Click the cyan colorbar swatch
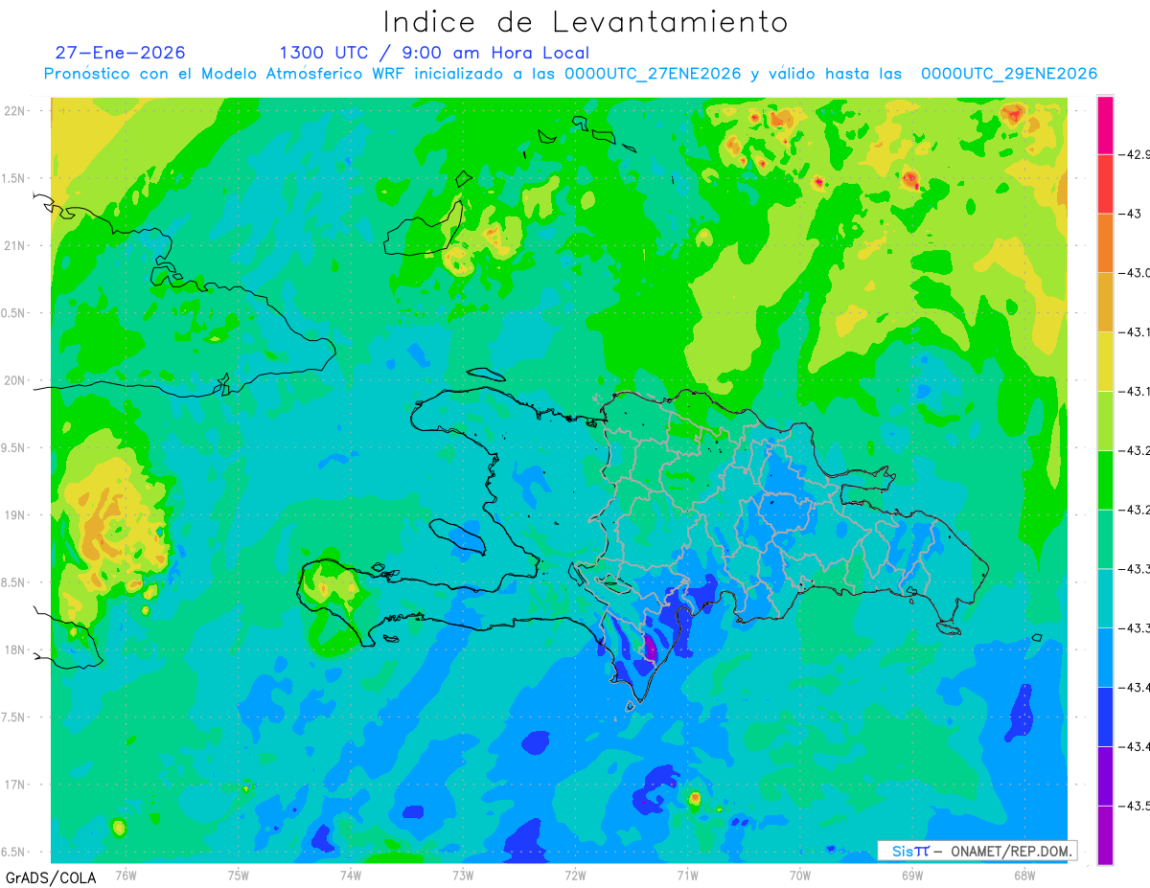This screenshot has width=1150, height=888. [1105, 599]
